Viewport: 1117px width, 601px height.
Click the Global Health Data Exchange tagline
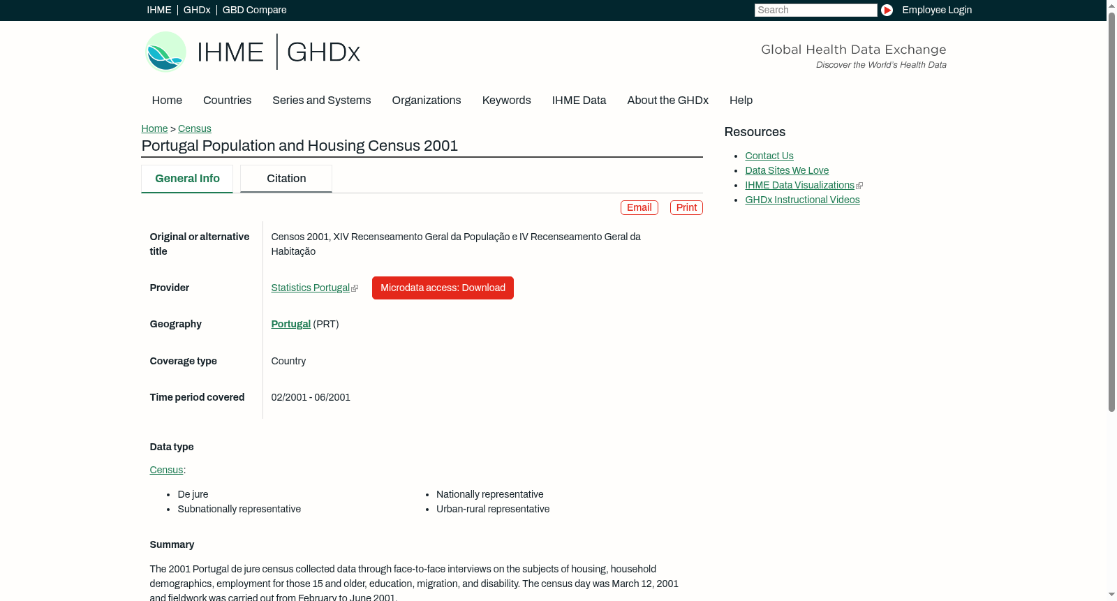tap(853, 50)
